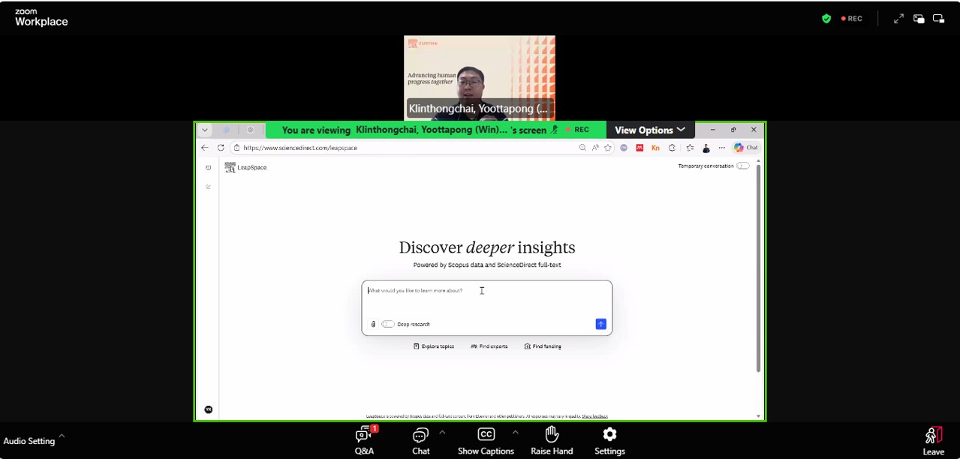Click Find funding shortcut
960x459 pixels.
click(x=543, y=346)
